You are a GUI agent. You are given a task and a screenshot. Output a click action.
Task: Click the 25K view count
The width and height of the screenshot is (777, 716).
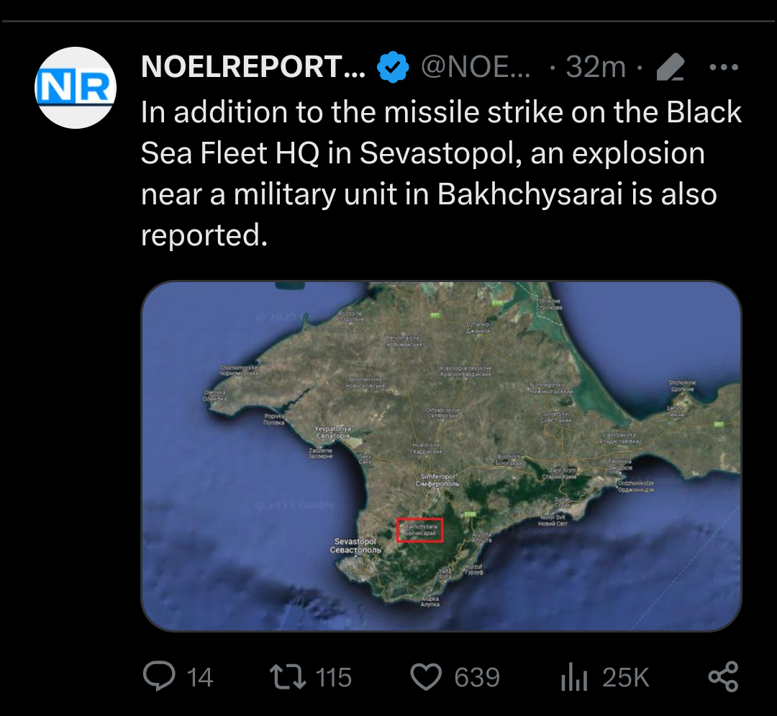625,677
